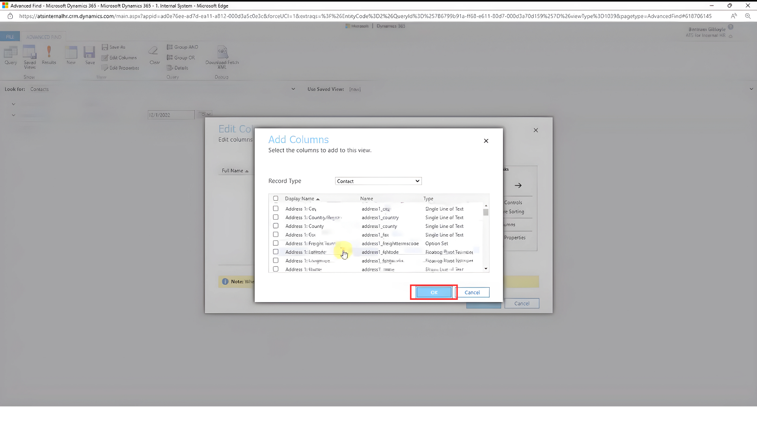Click the OK button in Add Columns
Screen dimensions: 757x425
434,292
